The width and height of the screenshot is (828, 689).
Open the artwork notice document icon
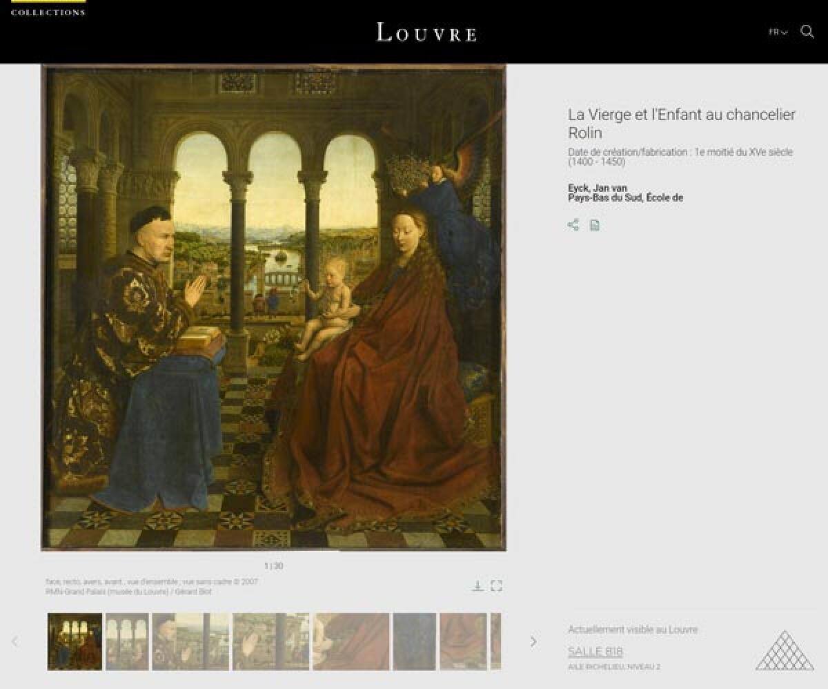[x=595, y=225]
